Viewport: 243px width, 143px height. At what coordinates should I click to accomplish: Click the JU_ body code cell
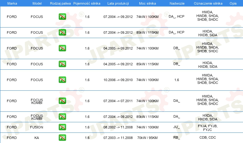point(177,127)
